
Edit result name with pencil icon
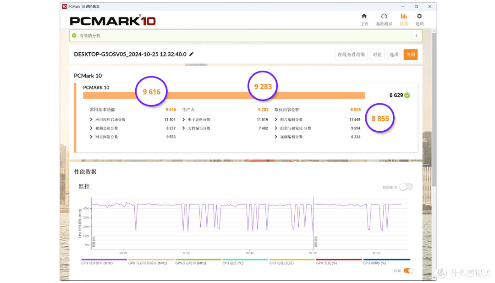click(191, 54)
